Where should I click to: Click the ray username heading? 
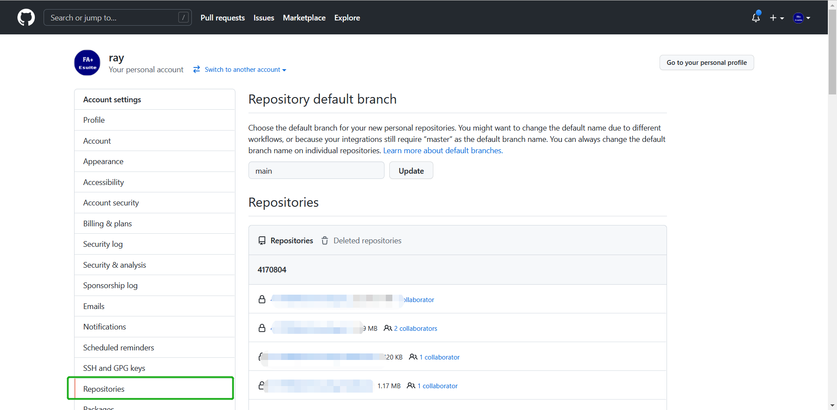pyautogui.click(x=116, y=58)
